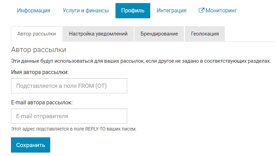Open the Мониторинг link text
276x156 pixels.
coord(221,11)
